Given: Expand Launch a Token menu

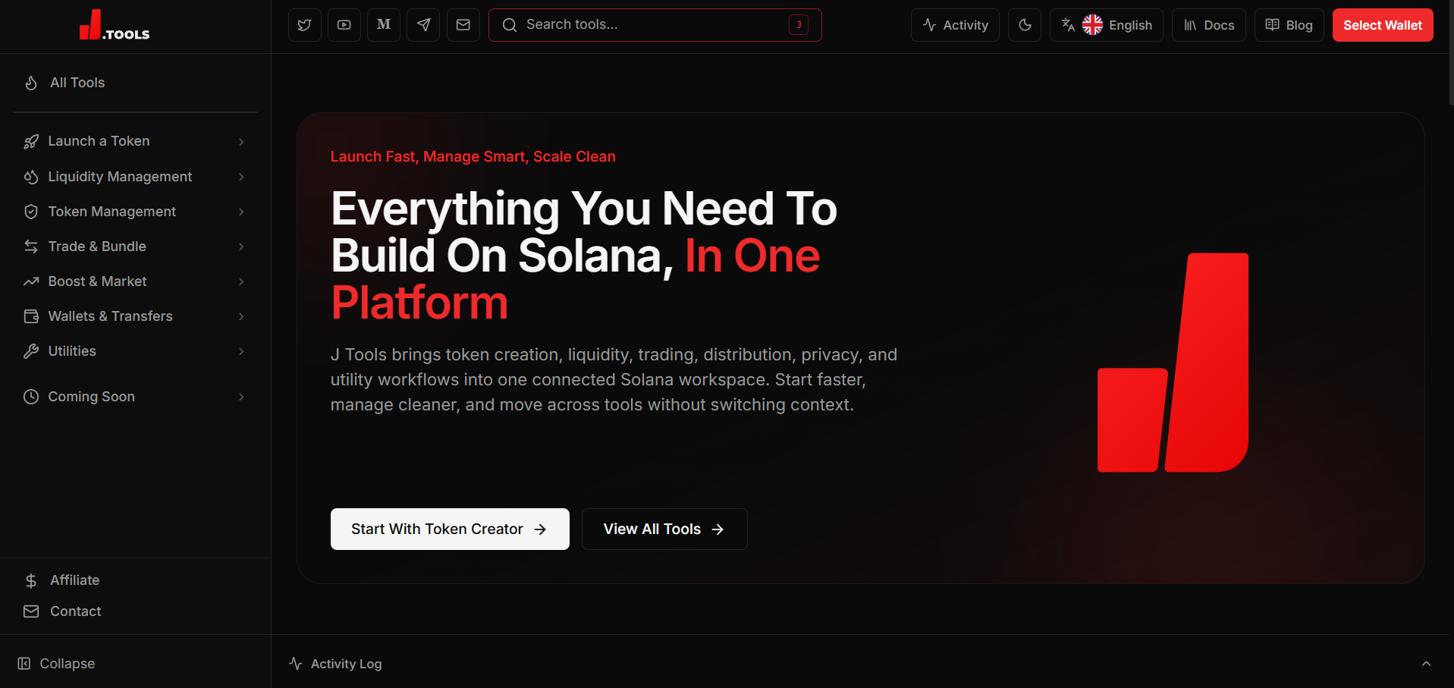Looking at the screenshot, I should tap(136, 141).
